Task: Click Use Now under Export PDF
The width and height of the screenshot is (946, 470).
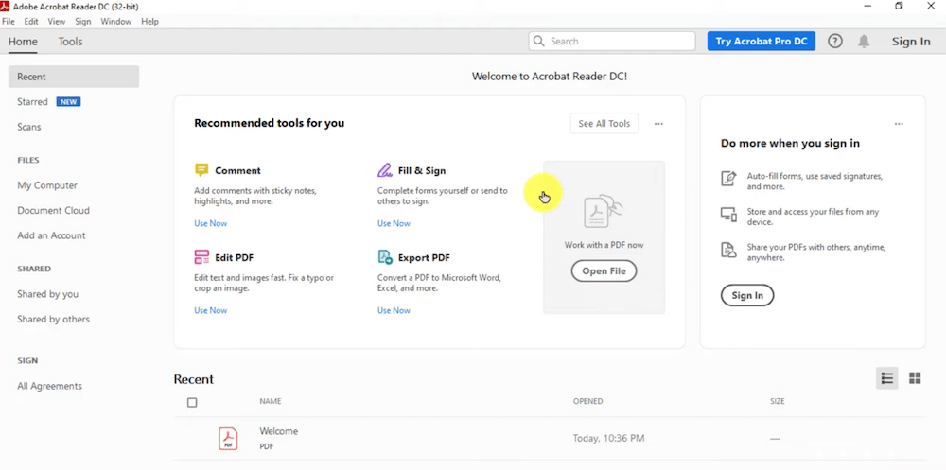Action: point(394,310)
